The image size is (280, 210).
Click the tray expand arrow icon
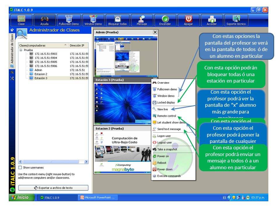click(x=229, y=198)
